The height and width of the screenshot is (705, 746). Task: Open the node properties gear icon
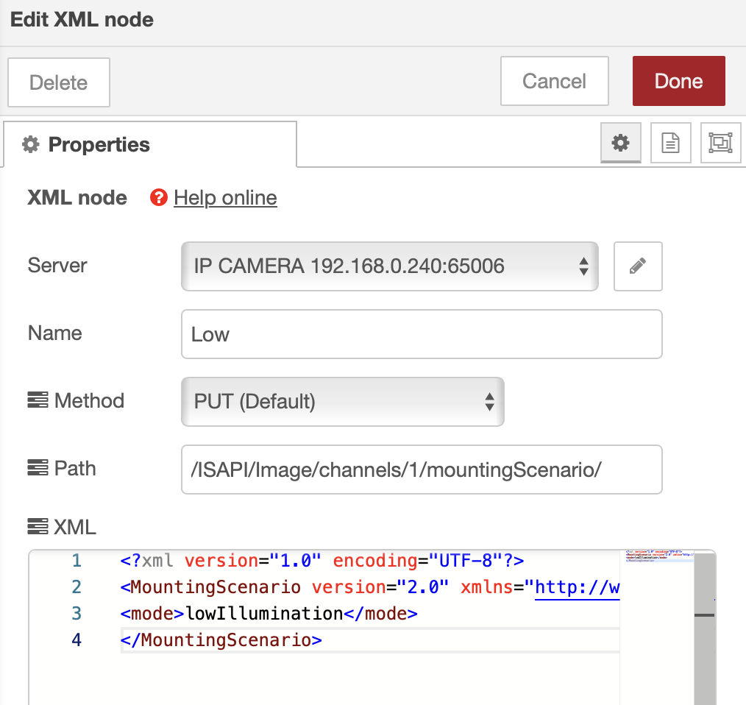click(620, 143)
